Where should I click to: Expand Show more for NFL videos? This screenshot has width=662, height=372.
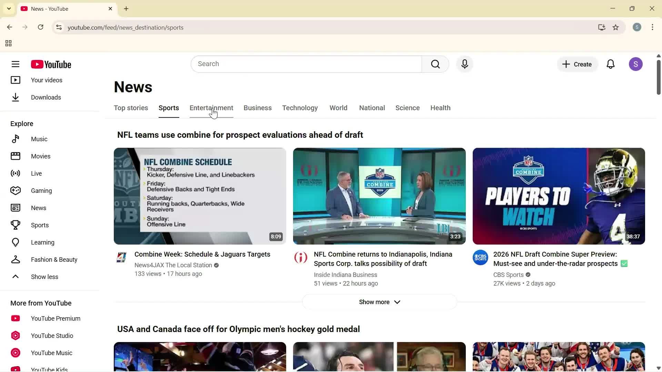[379, 302]
